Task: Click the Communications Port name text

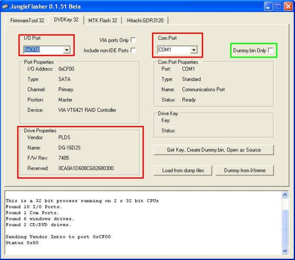Action: click(x=203, y=89)
